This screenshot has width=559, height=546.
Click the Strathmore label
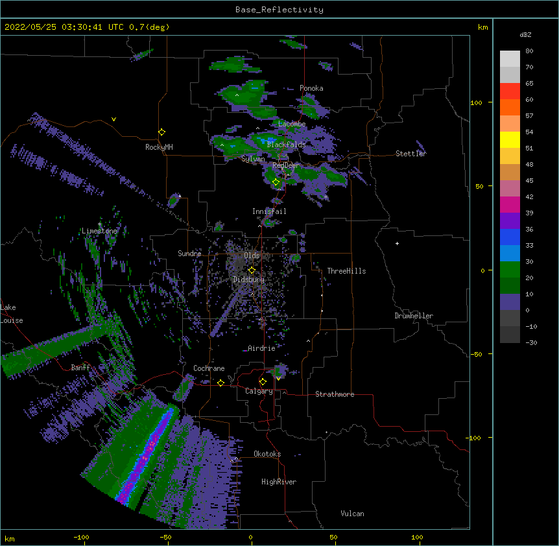pyautogui.click(x=335, y=394)
